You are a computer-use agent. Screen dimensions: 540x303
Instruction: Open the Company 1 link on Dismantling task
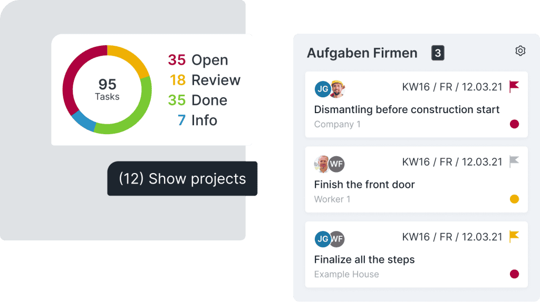click(x=336, y=124)
